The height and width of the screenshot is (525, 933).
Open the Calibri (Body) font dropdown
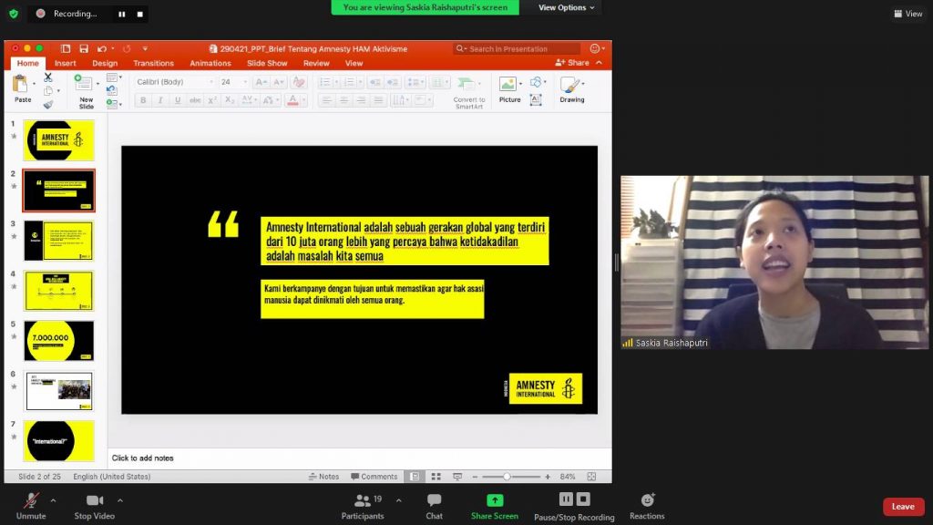pyautogui.click(x=173, y=82)
